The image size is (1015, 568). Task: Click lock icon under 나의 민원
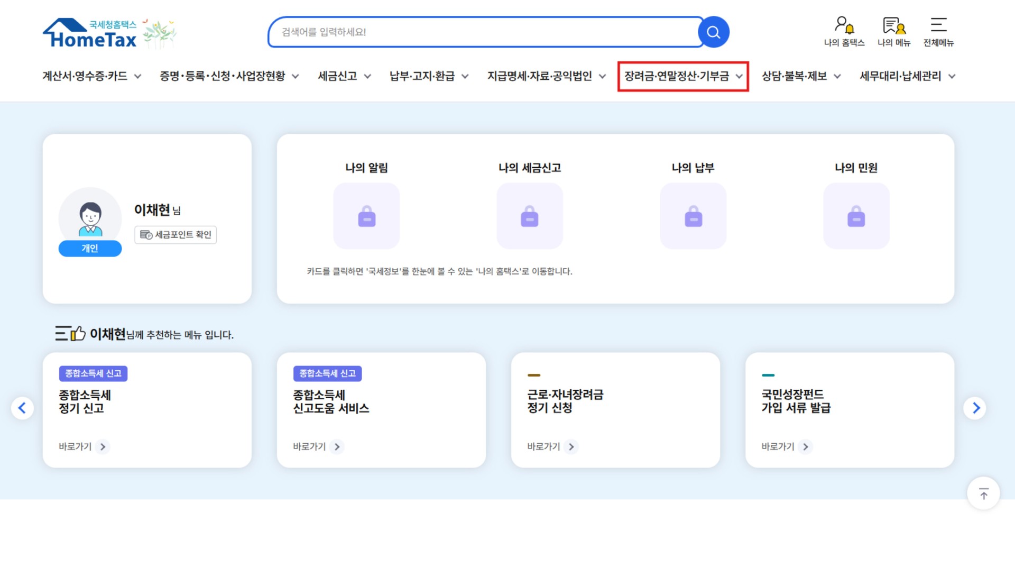856,216
